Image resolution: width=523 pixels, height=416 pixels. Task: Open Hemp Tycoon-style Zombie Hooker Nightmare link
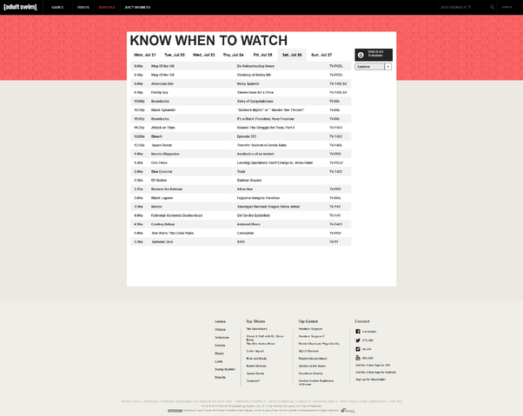pyautogui.click(x=316, y=382)
